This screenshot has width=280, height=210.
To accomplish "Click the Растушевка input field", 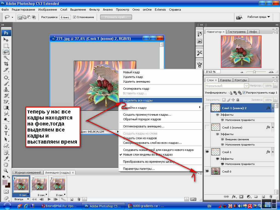I will [65, 17].
